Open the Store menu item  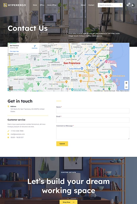point(35,5)
